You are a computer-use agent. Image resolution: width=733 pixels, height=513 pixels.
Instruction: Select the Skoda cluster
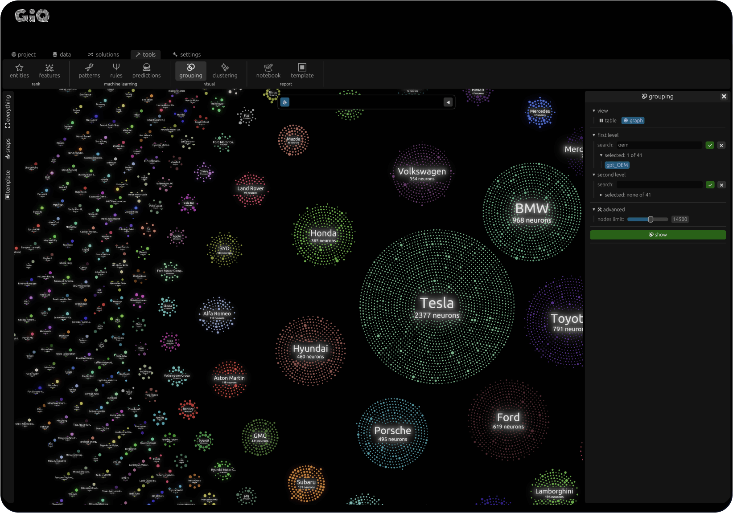pyautogui.click(x=168, y=307)
